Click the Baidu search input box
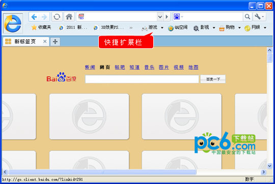 pos(142,79)
